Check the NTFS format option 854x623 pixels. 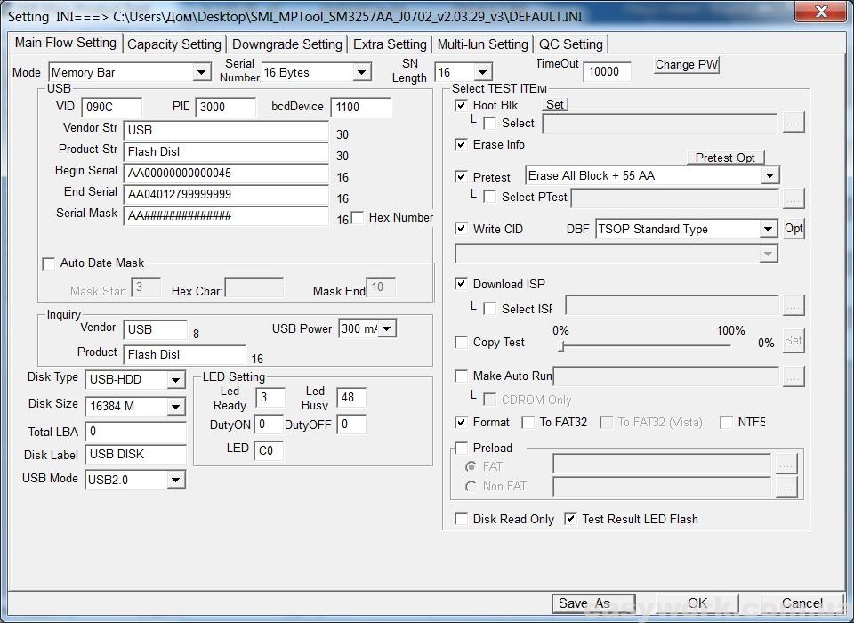726,423
